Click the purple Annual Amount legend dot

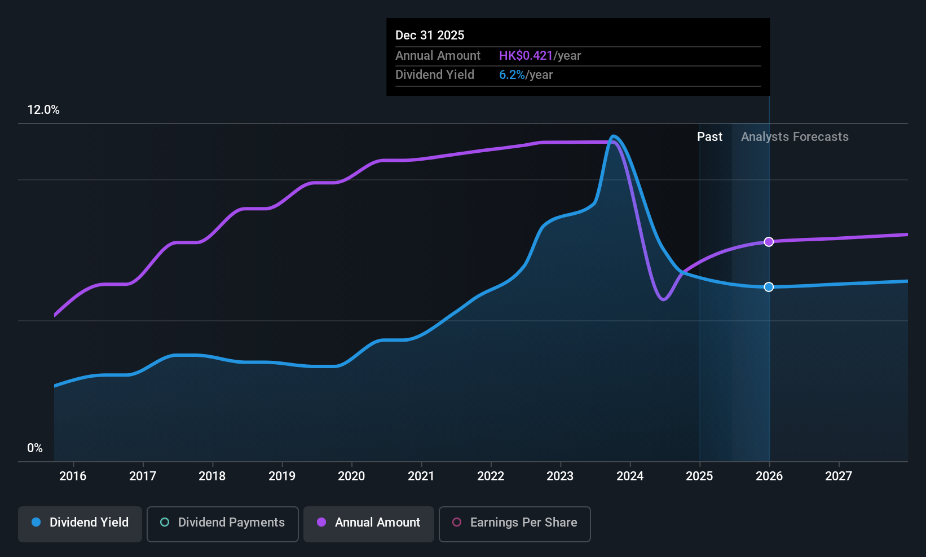pos(321,522)
